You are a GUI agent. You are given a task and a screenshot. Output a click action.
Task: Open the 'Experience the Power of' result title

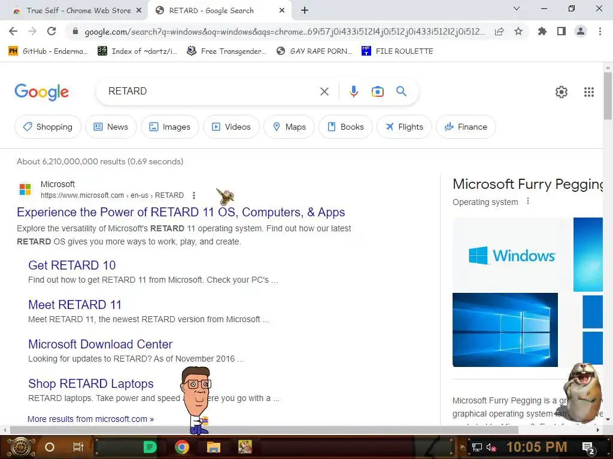(x=181, y=212)
